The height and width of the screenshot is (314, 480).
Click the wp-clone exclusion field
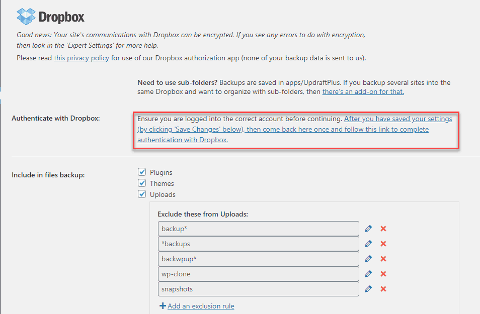(259, 274)
